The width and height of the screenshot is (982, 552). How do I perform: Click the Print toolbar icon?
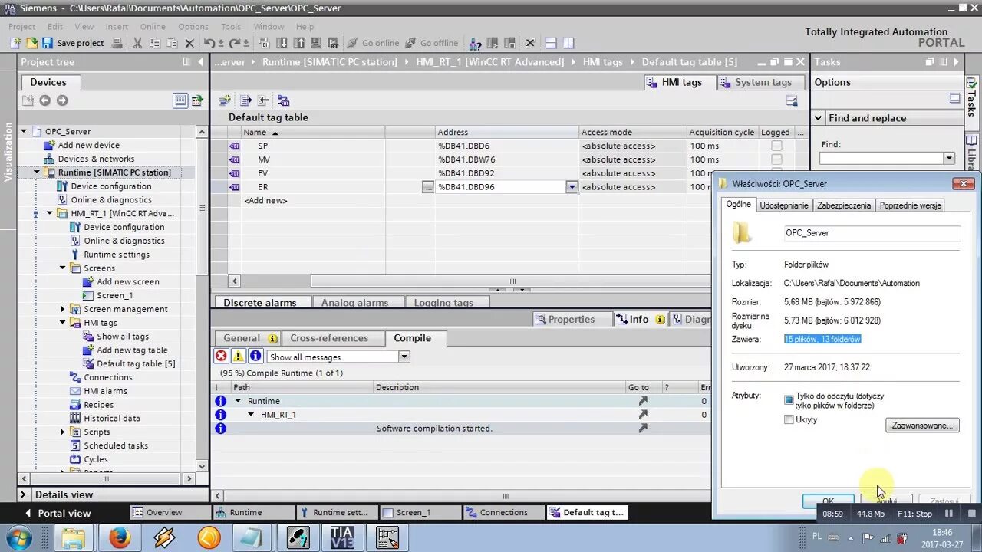(117, 43)
